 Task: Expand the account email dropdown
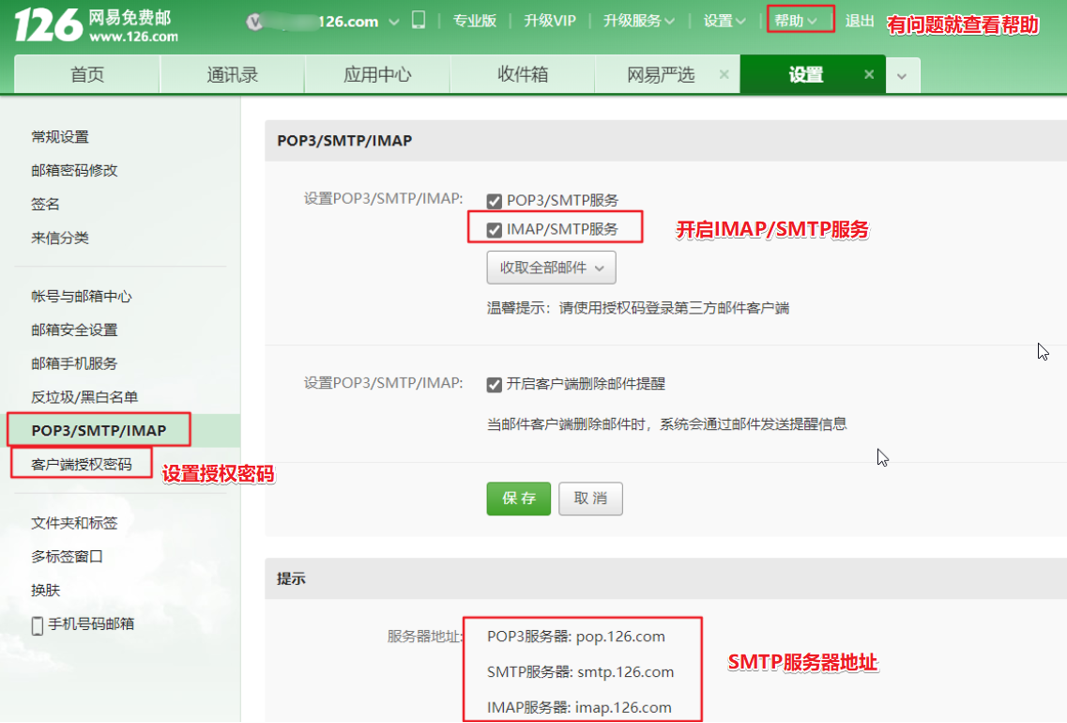coord(394,22)
